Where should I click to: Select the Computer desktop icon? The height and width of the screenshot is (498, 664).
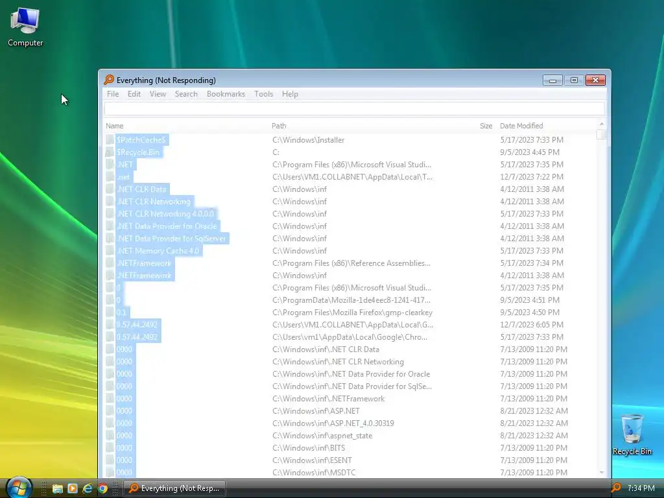25,27
